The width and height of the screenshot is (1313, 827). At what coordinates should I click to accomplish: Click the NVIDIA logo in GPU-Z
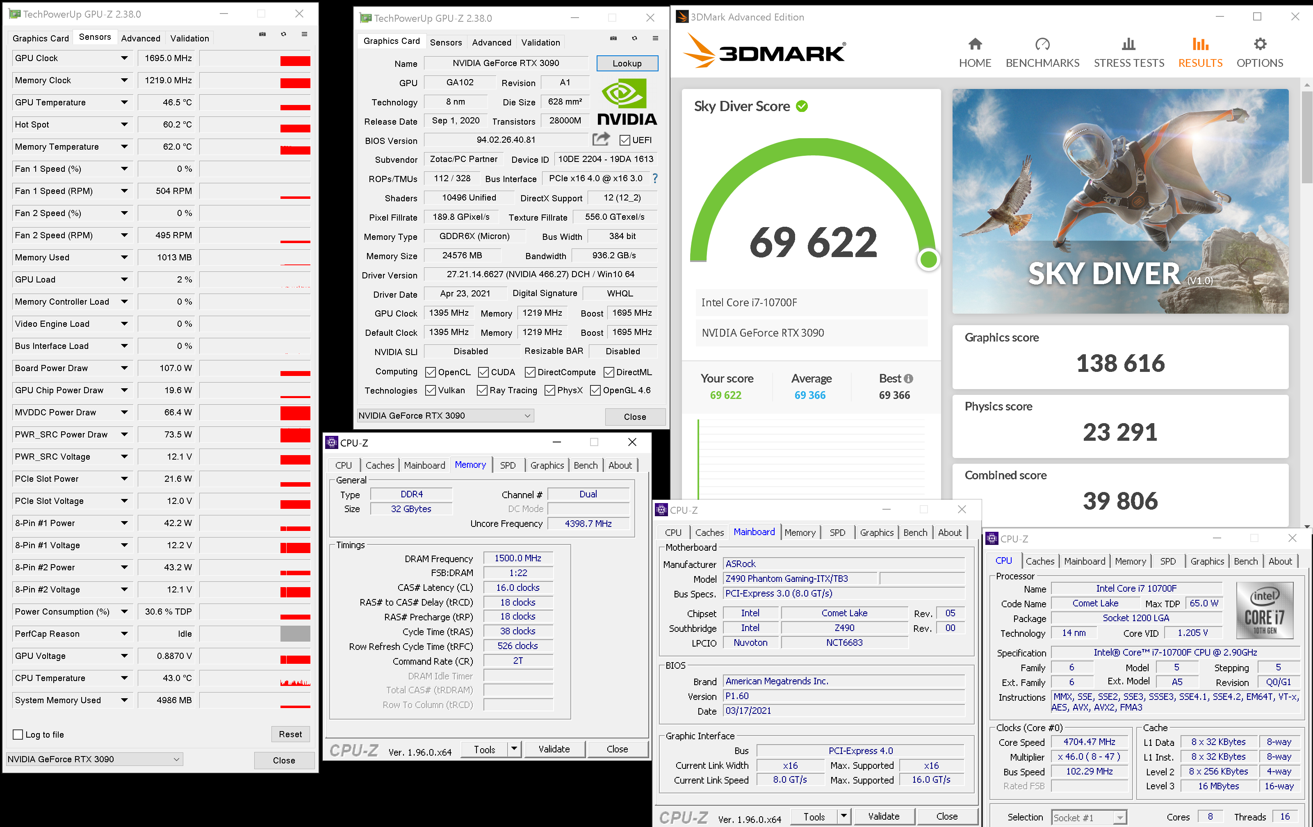(627, 102)
